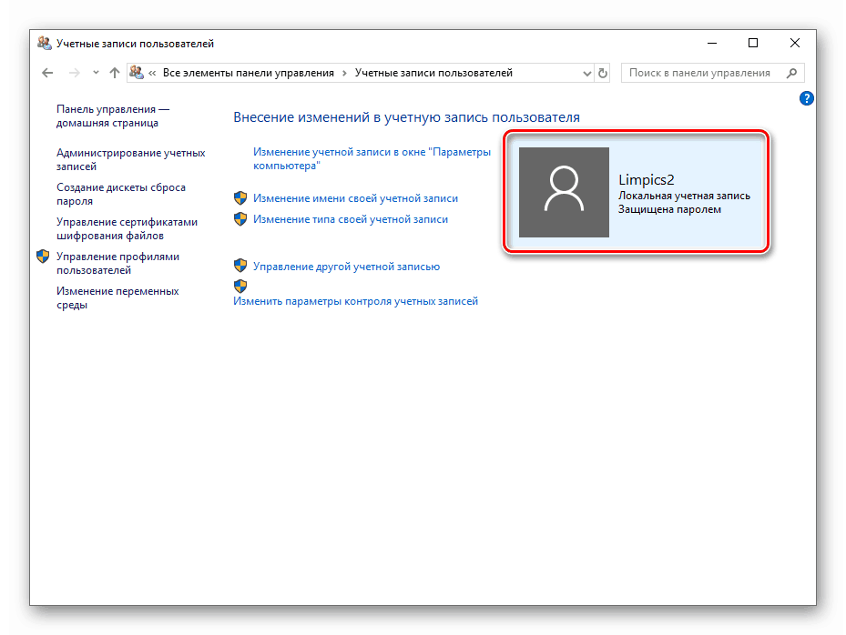Click shield icon next to 'Управление другой учетной записью'
The height and width of the screenshot is (635, 846).
pyautogui.click(x=240, y=266)
